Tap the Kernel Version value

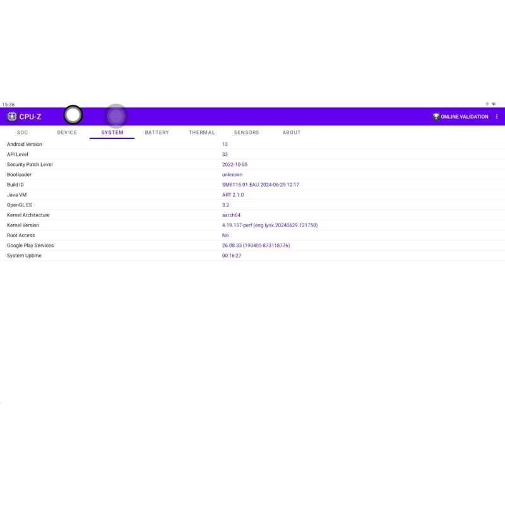pos(270,225)
